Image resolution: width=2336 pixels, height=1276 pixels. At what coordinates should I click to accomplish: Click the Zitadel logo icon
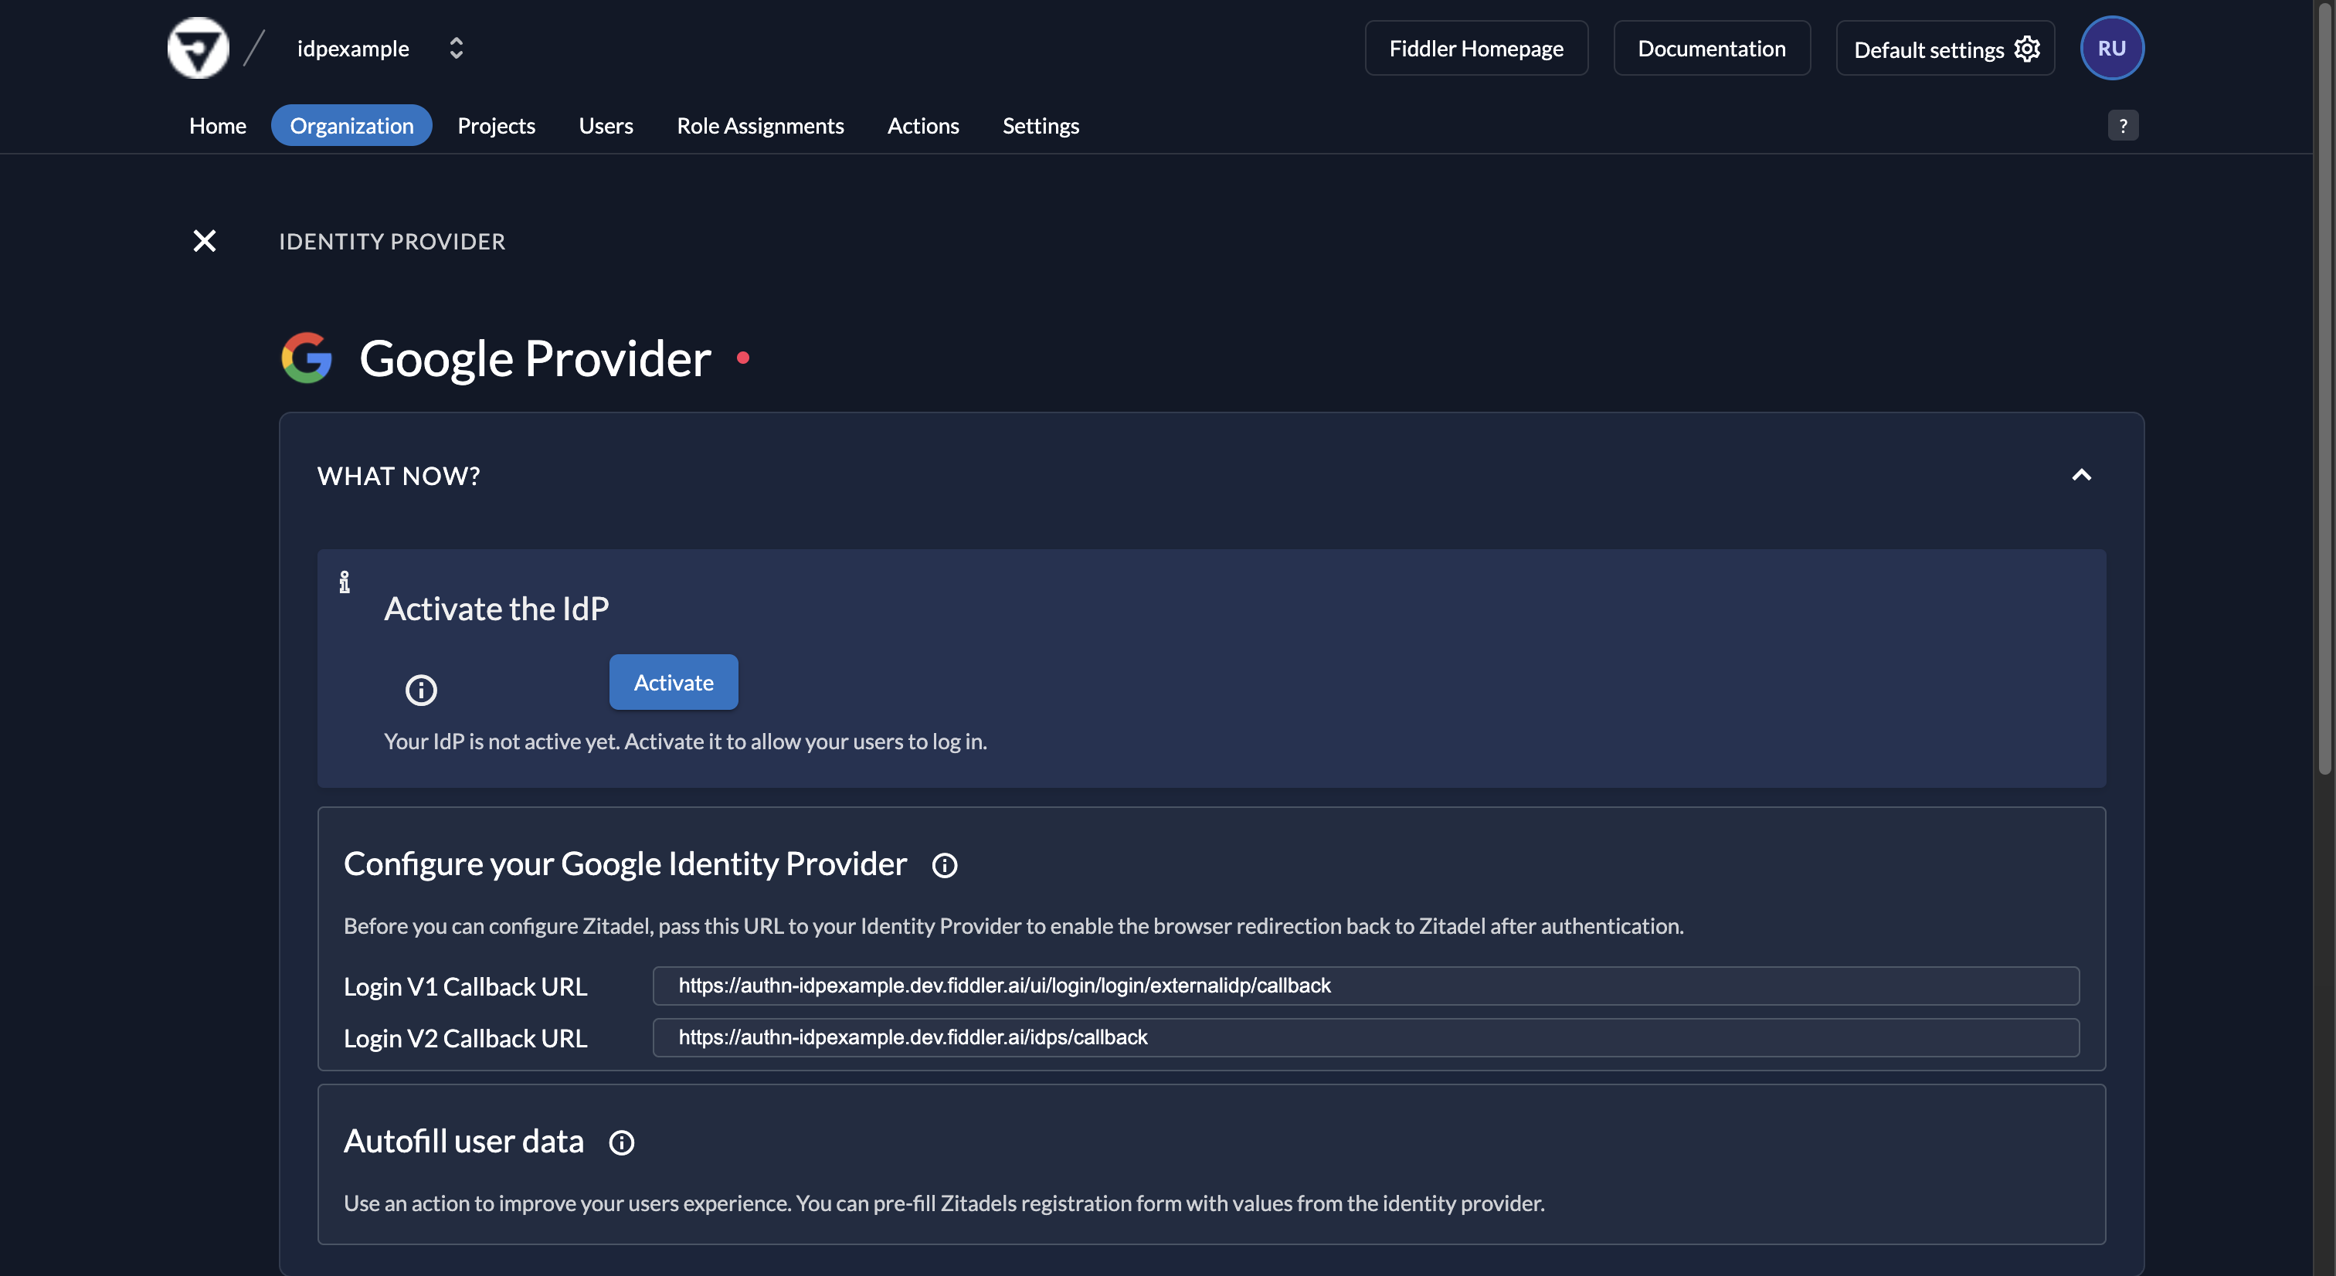198,48
